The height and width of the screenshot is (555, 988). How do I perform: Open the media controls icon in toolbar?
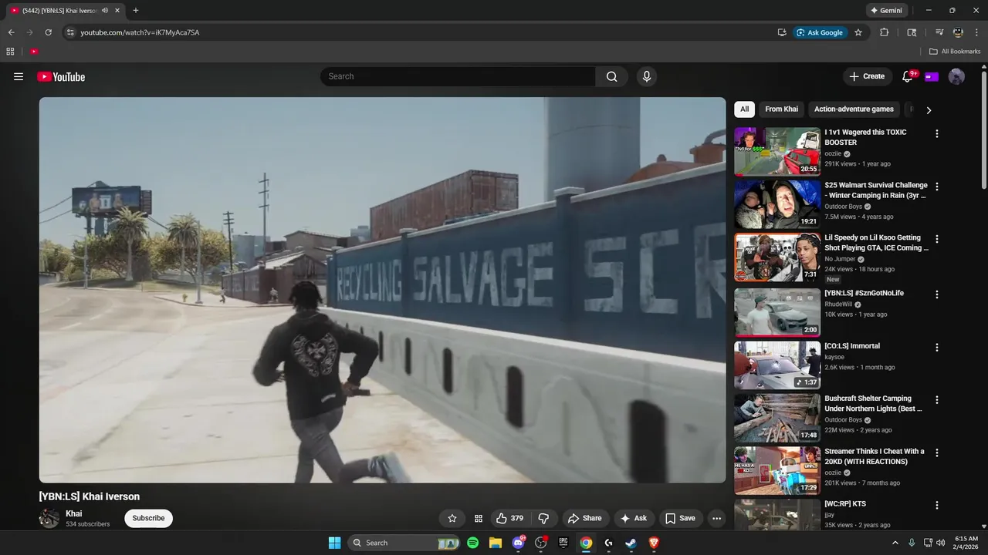click(939, 32)
